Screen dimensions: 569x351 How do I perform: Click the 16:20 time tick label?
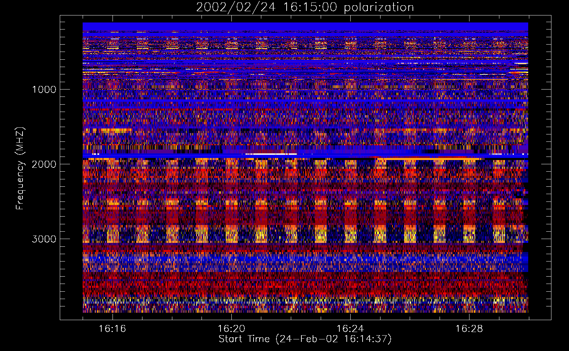click(x=231, y=329)
